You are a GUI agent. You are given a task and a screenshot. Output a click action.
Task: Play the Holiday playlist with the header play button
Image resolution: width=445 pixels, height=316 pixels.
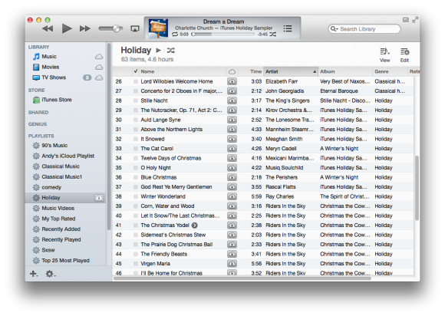(158, 51)
